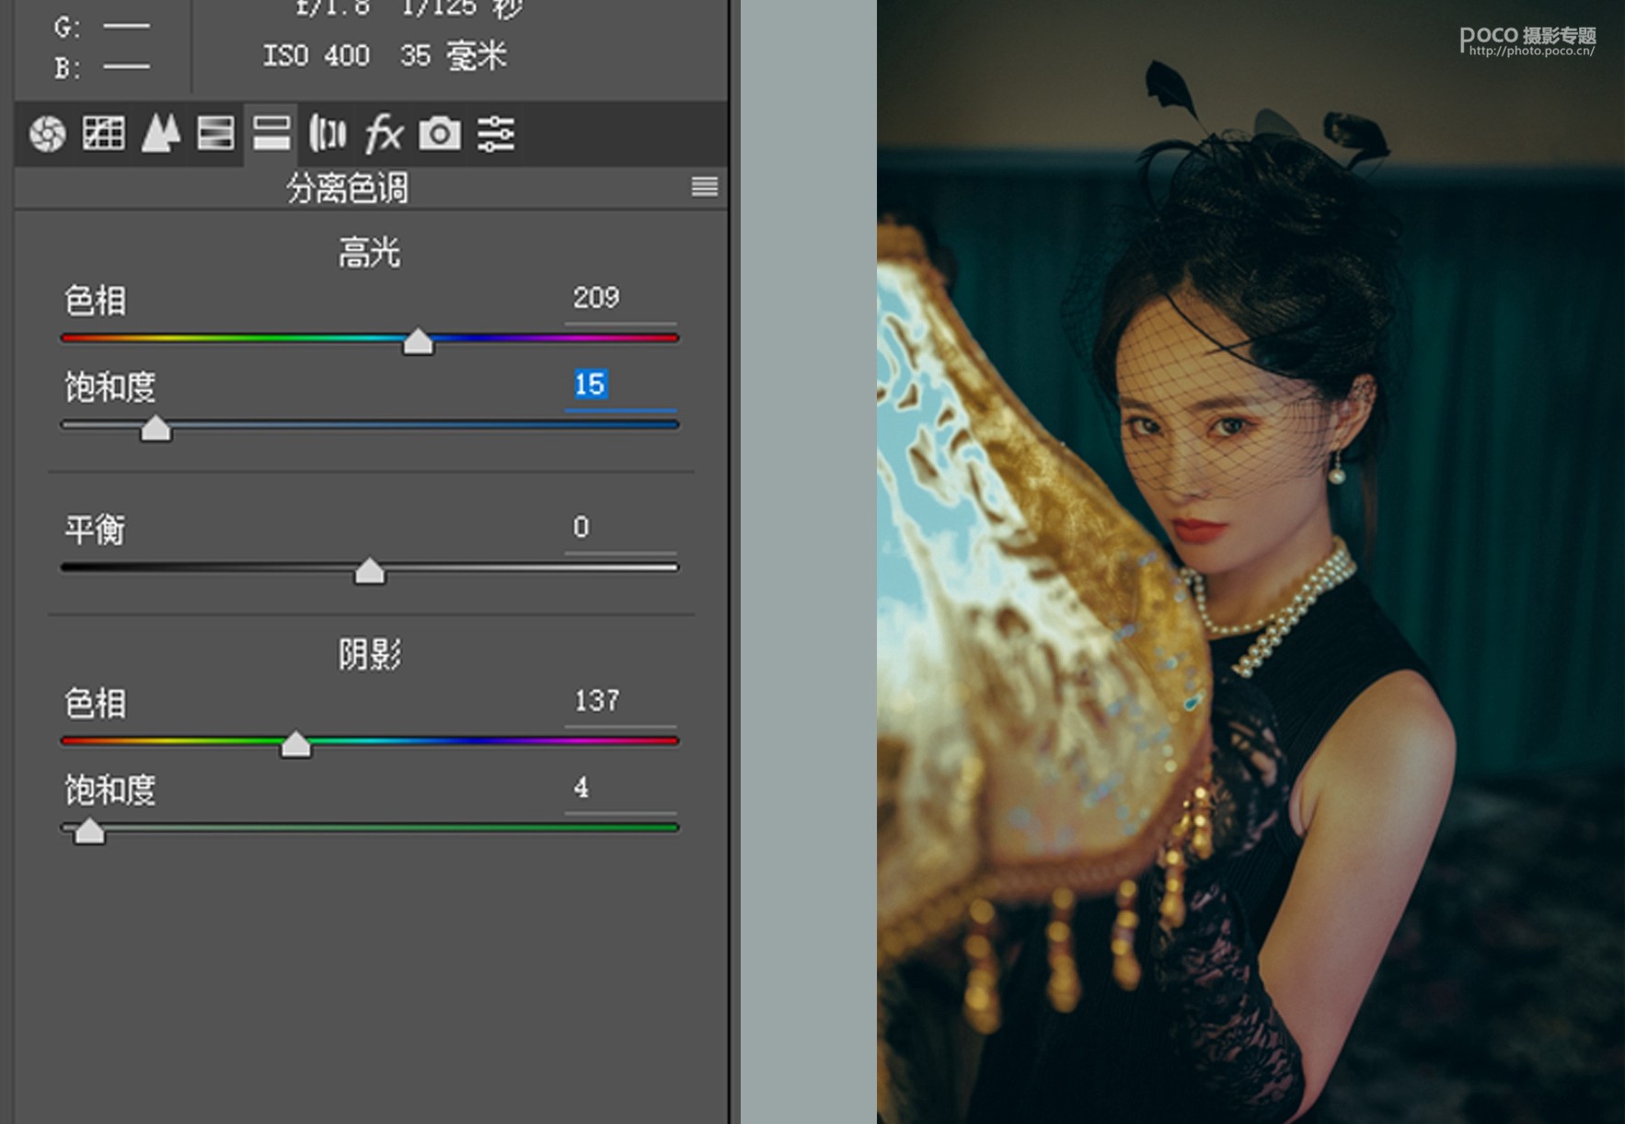Open the Presets sliders icon
1625x1124 pixels.
click(496, 134)
